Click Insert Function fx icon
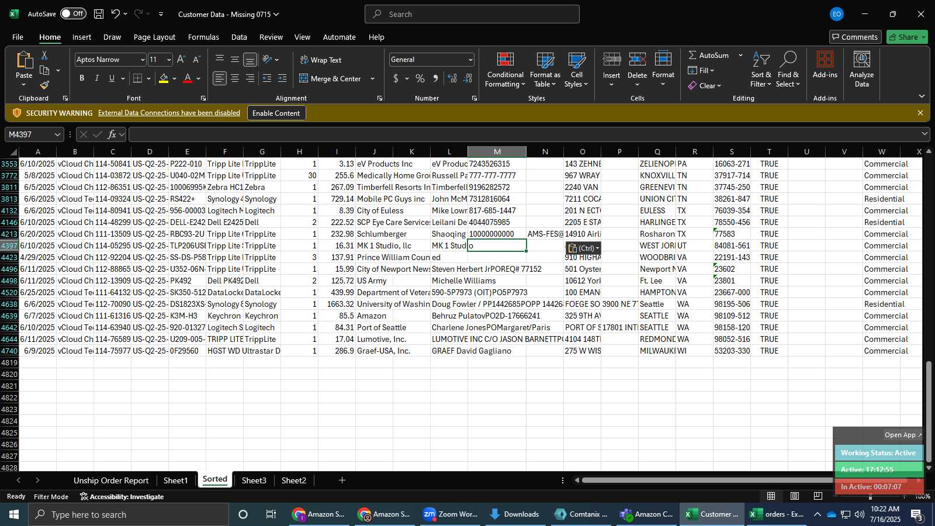 [112, 134]
